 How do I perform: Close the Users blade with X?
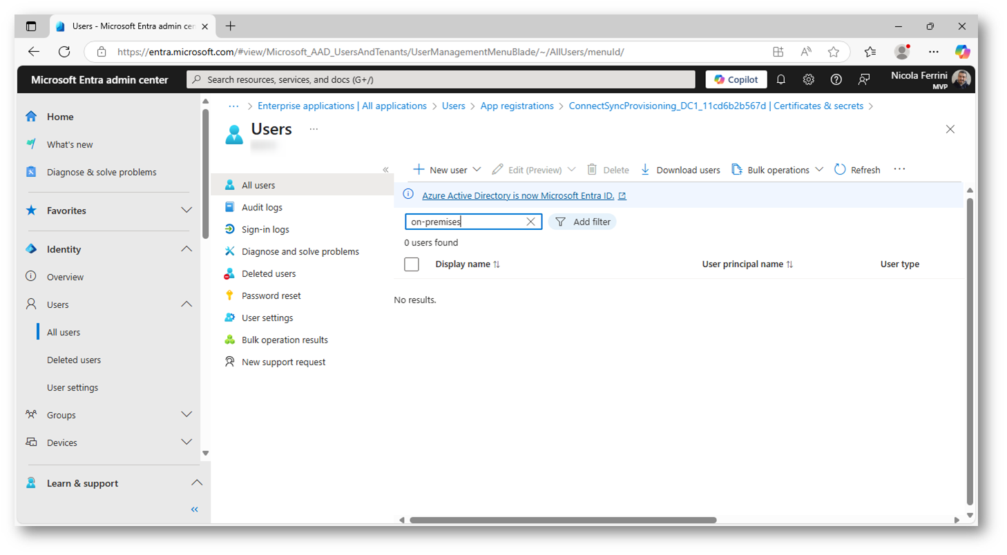click(950, 129)
